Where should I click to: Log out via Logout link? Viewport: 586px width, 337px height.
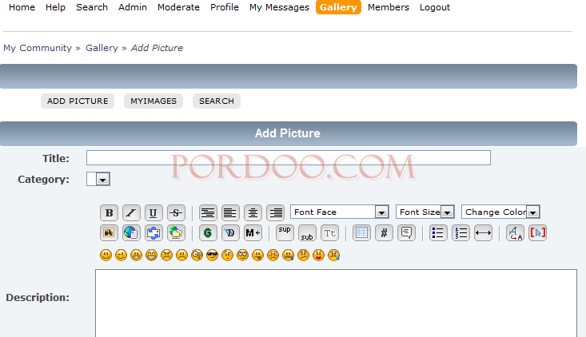435,7
